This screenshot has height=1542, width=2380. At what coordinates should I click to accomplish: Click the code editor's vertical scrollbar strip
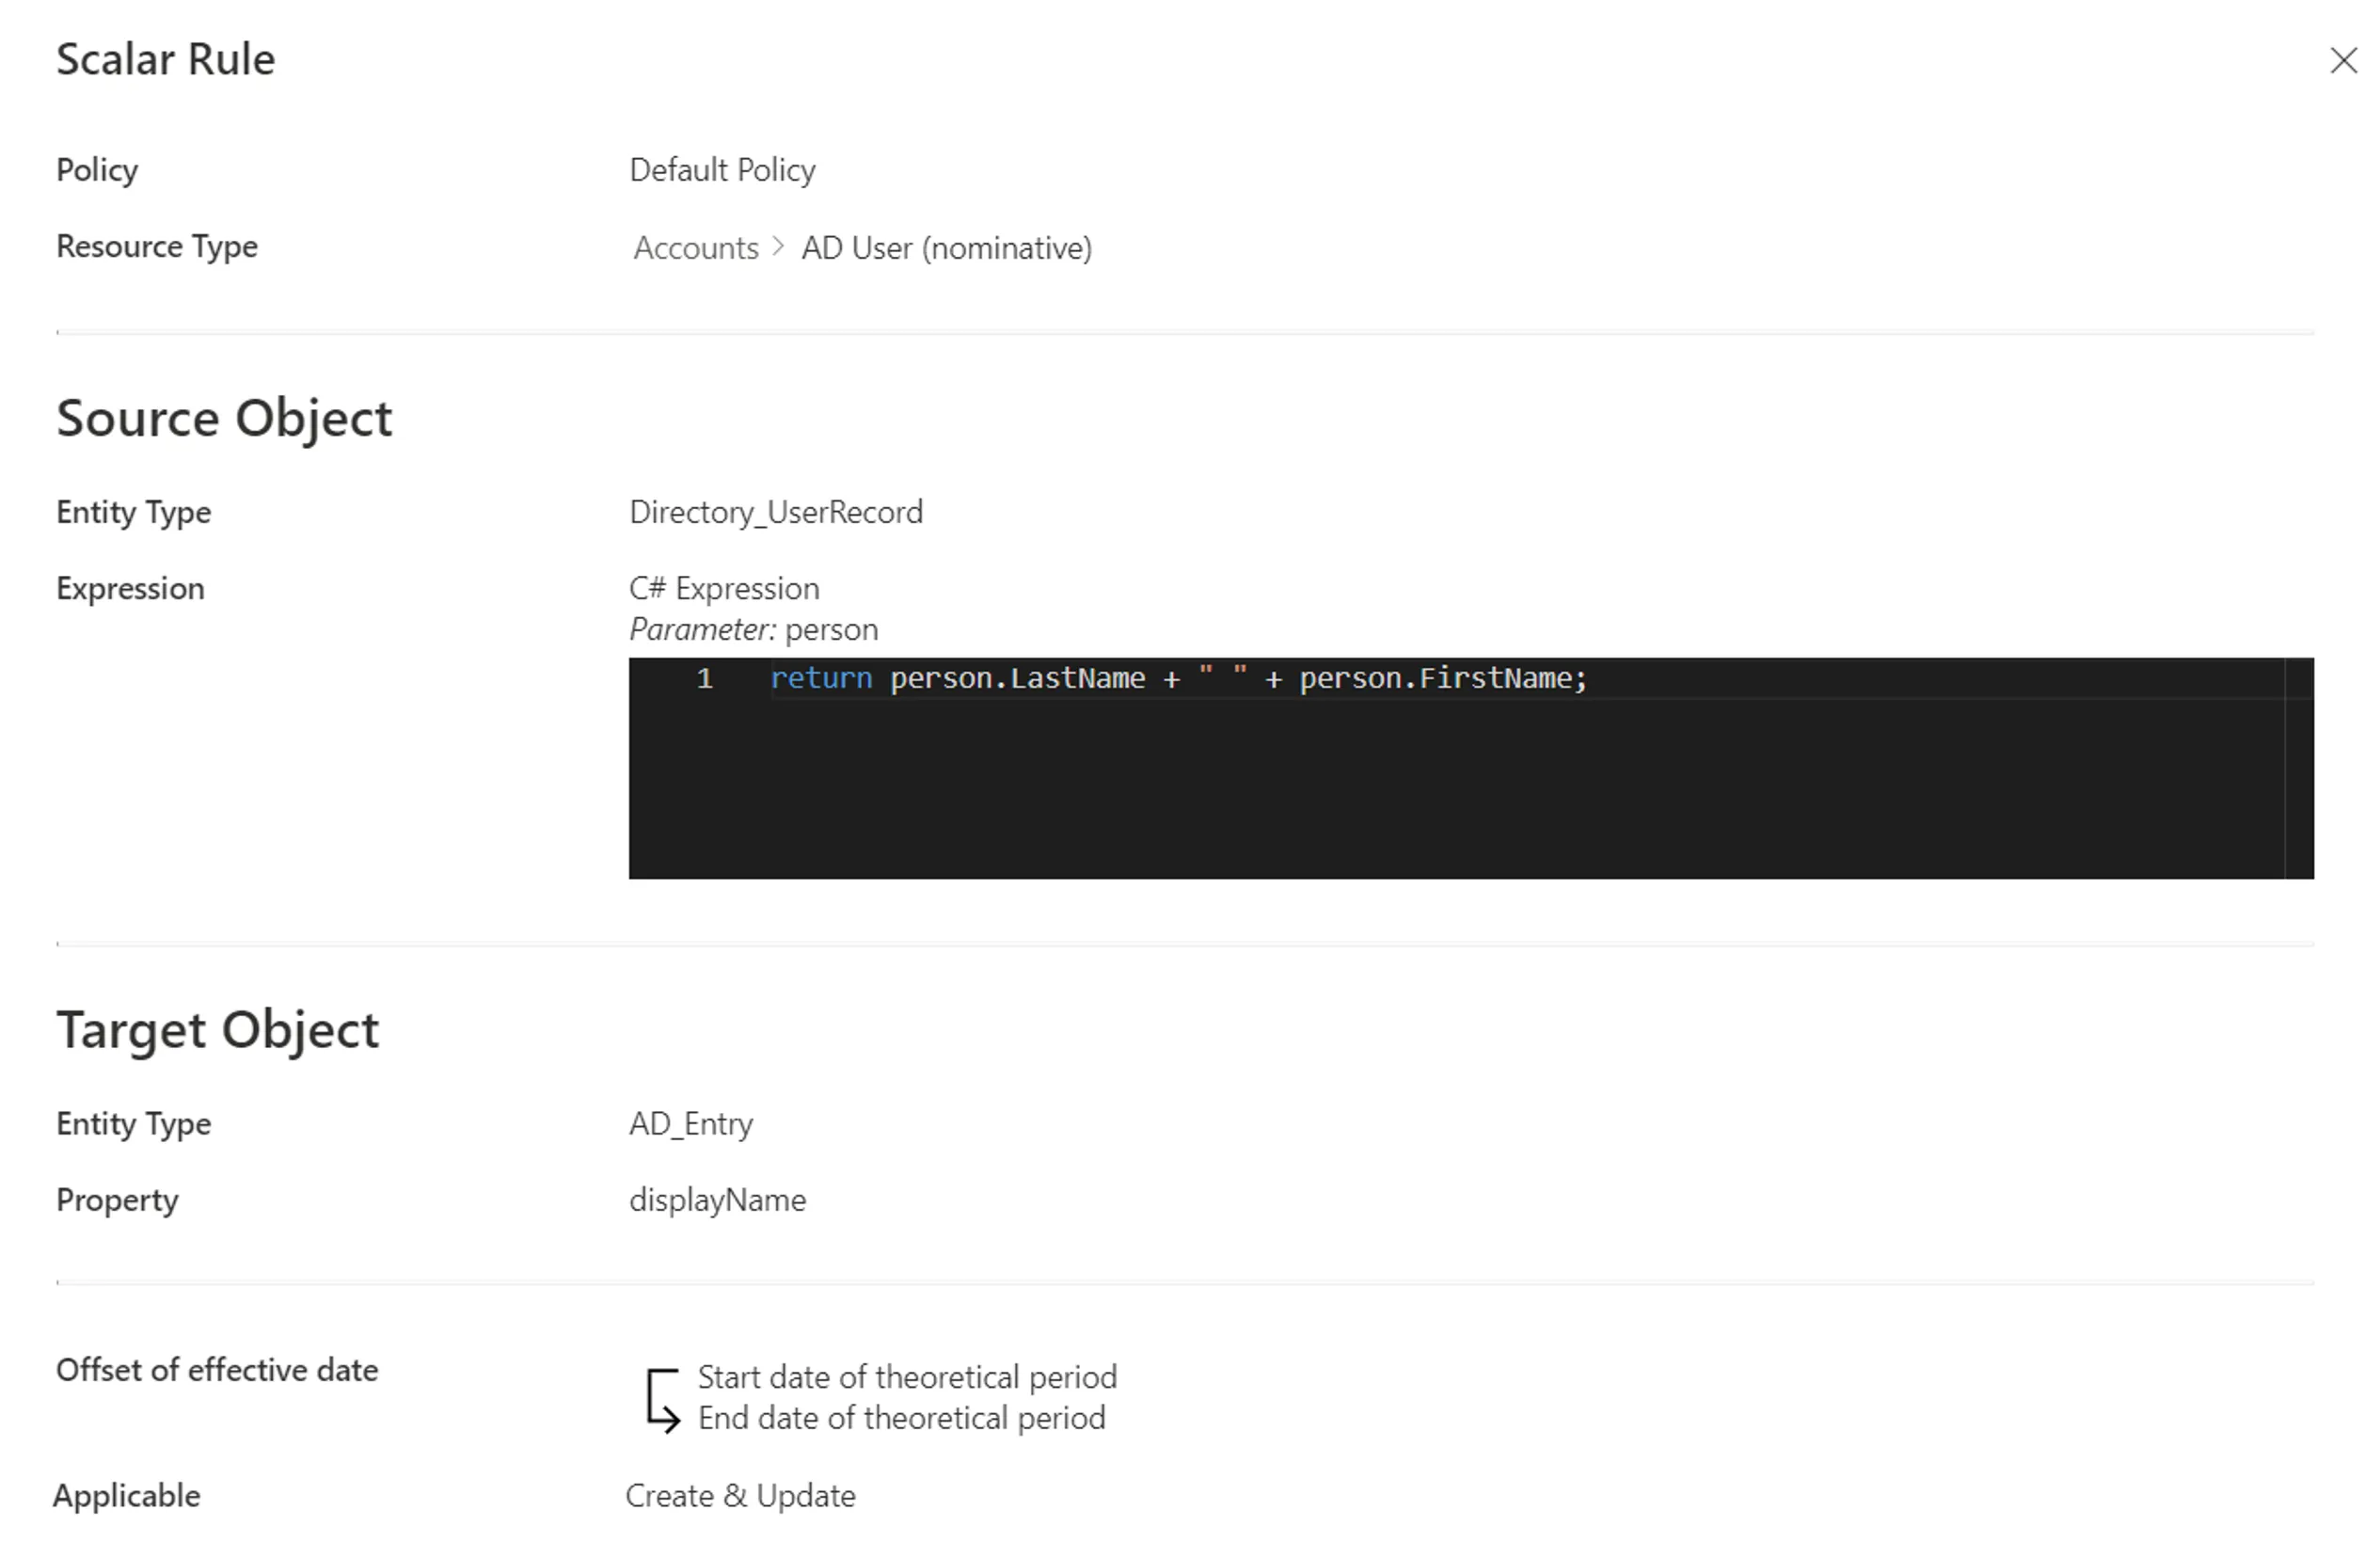(x=2299, y=768)
